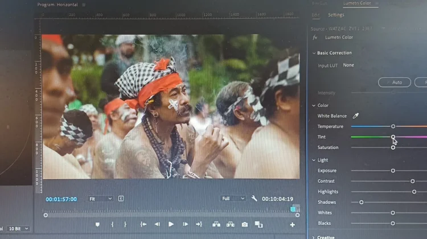Screen dimensions: 427x239
Task: Click the Lumetri Color effect name
Action: (x=339, y=38)
